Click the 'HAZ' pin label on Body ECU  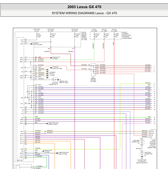coord(22,68)
